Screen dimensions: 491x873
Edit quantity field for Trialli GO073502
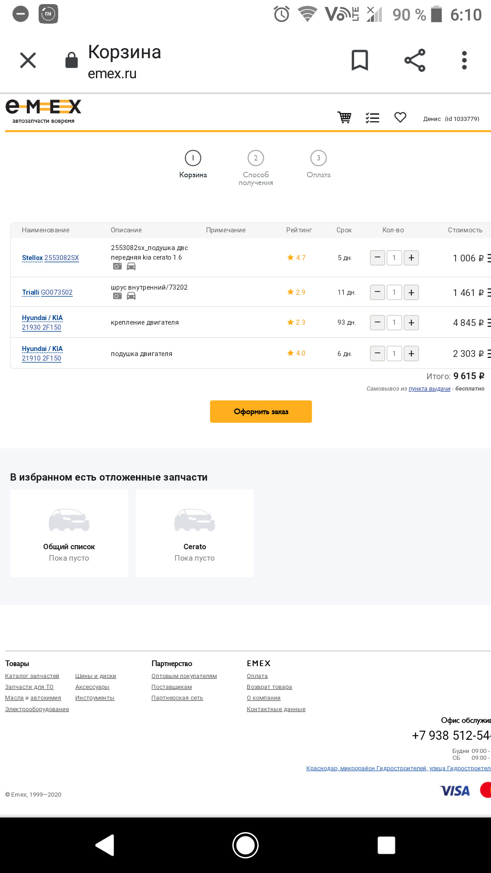394,292
